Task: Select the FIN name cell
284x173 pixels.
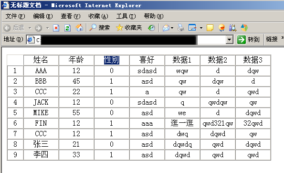Action: click(41, 123)
